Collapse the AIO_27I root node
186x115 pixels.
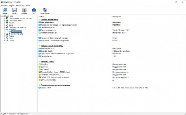tap(2, 16)
